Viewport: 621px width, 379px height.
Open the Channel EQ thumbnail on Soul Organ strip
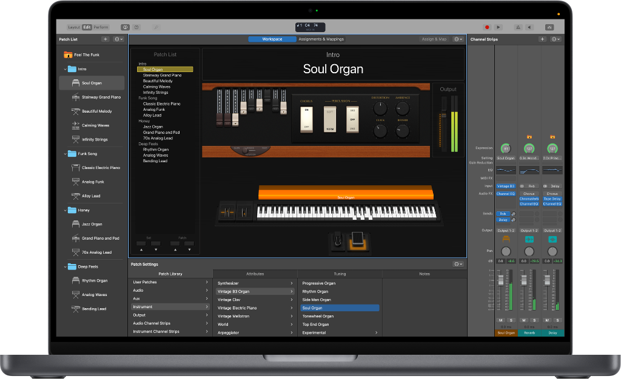coord(506,170)
